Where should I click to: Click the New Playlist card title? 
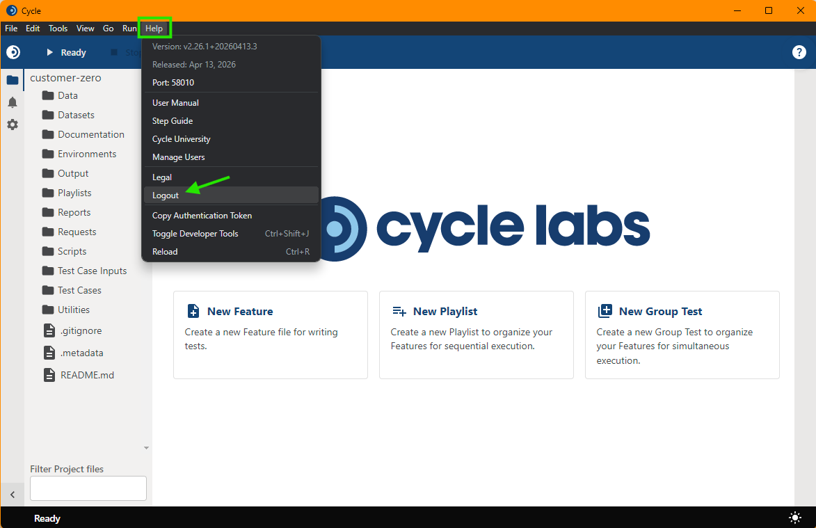coord(445,311)
